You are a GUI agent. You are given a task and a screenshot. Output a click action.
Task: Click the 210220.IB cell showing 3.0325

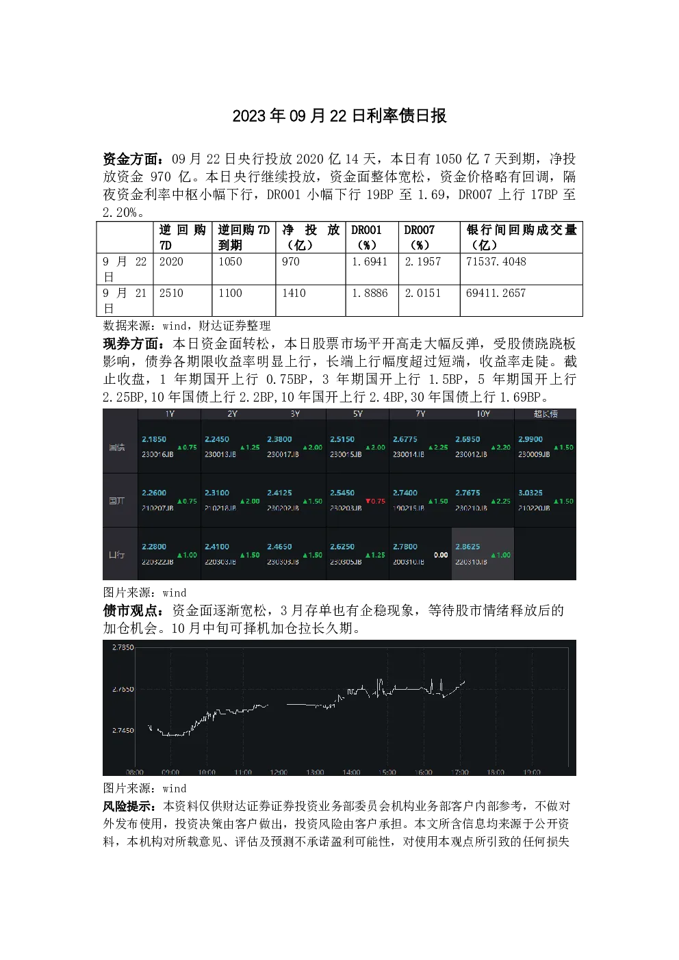click(545, 501)
